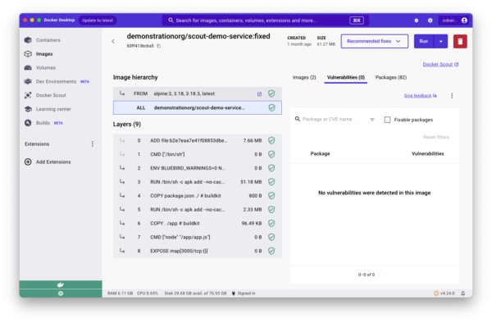This screenshot has width=492, height=323.
Task: Click the Update to latest button
Action: pyautogui.click(x=98, y=20)
